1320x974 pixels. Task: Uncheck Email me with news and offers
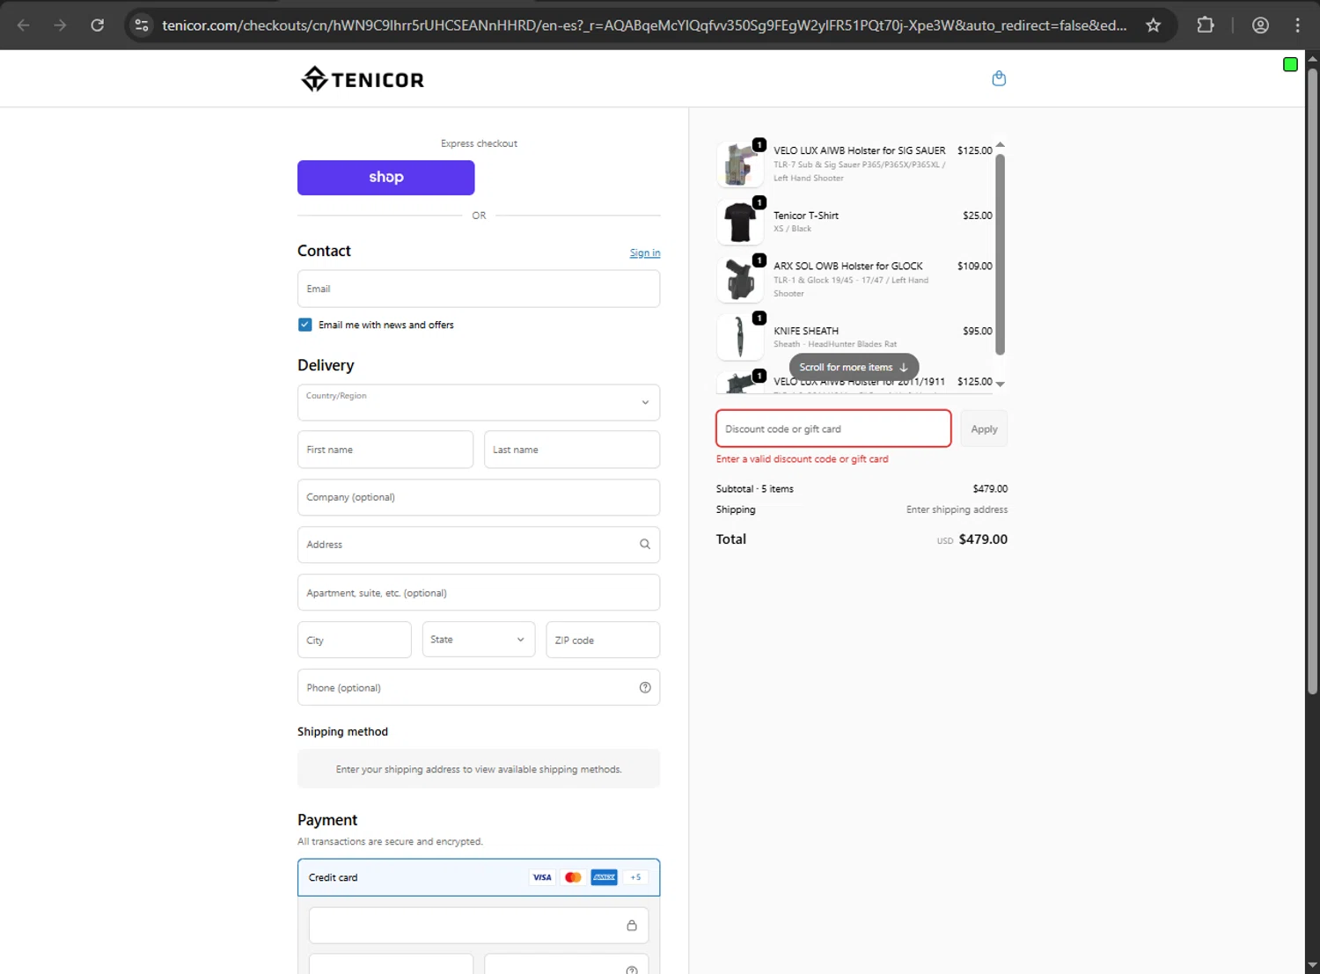tap(304, 325)
